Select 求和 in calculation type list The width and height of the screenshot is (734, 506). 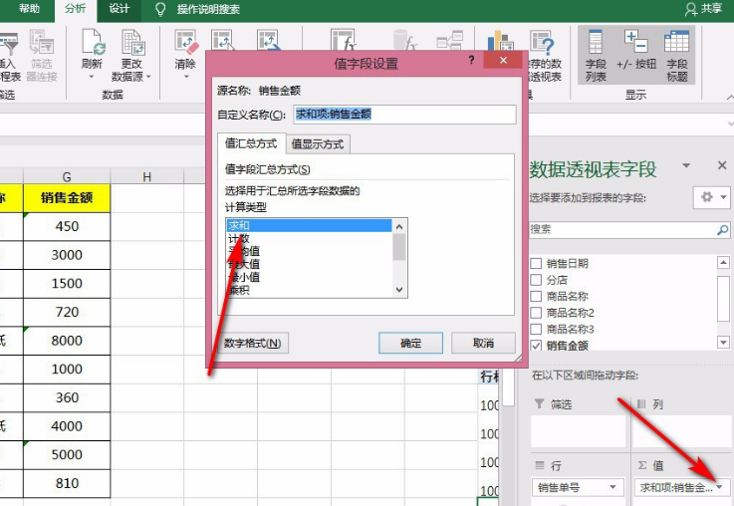point(309,226)
